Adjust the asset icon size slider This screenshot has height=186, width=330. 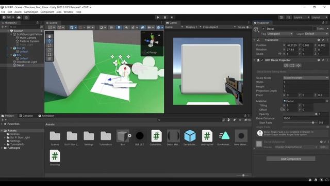point(243,175)
